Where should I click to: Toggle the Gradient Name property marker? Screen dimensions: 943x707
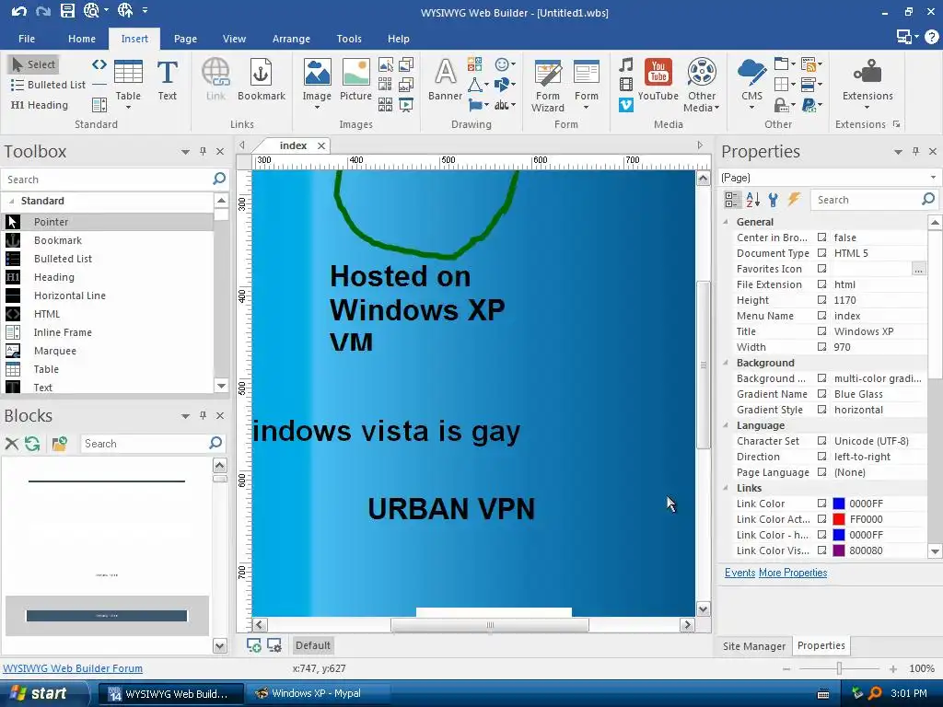821,394
